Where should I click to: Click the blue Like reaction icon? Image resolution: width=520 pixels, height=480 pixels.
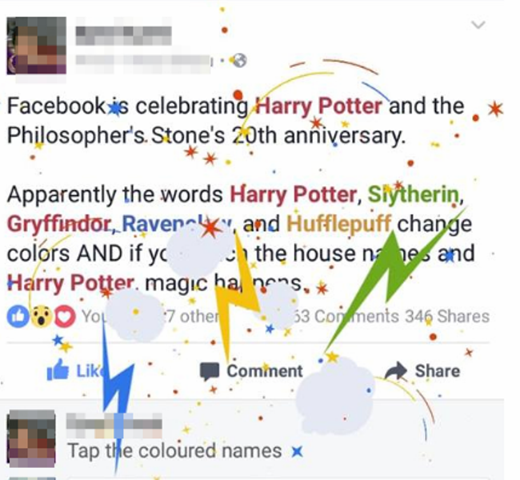click(x=18, y=316)
